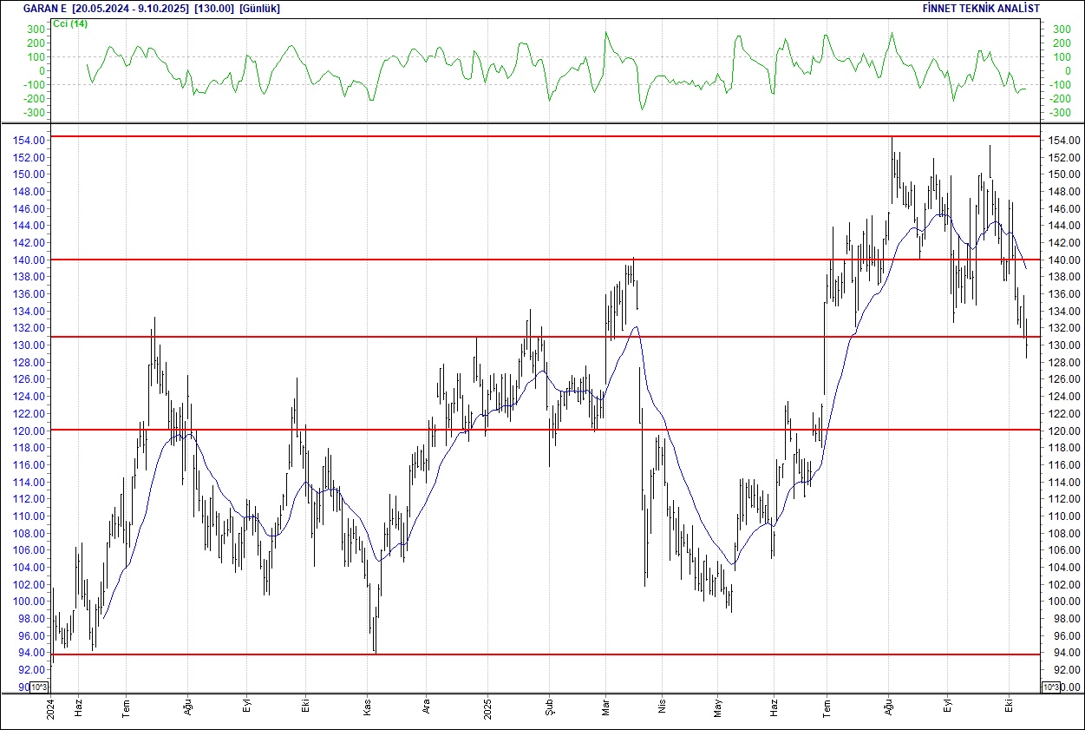Click the 10^3 scale box at bottom right
Viewport: 1085px width, 730px height.
tap(1049, 687)
